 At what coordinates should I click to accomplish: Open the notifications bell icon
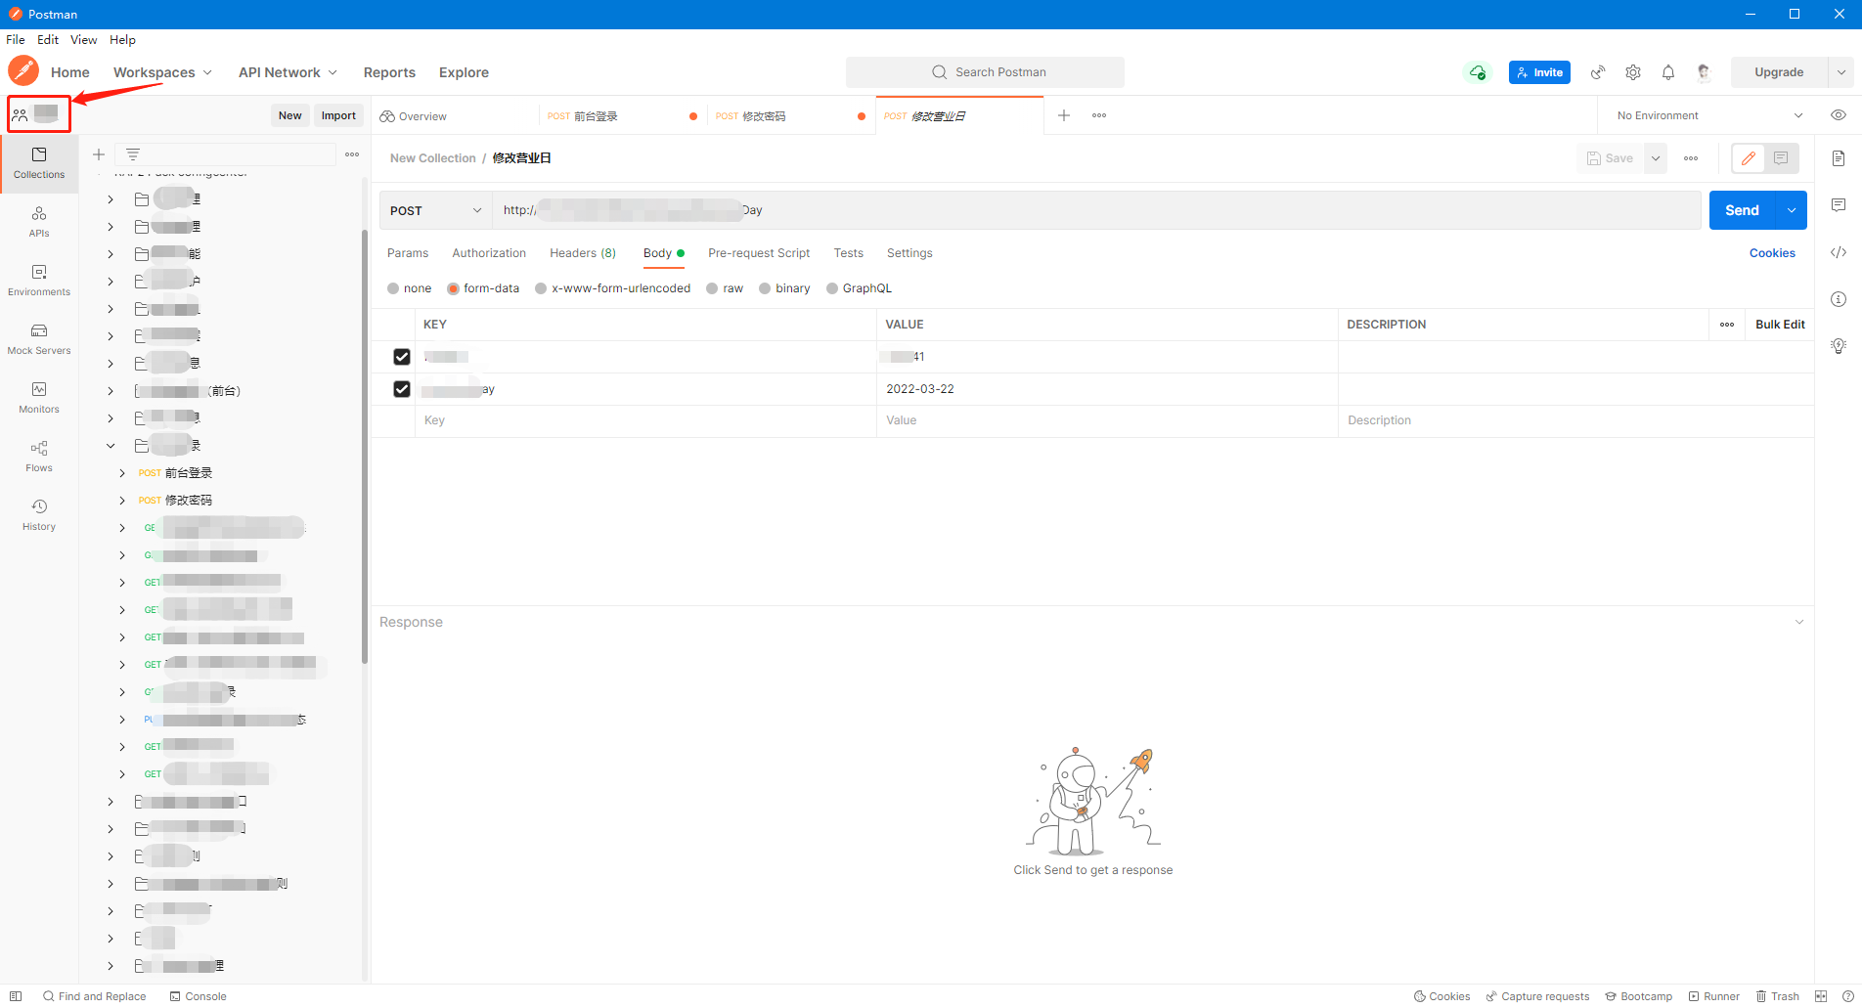[x=1668, y=72]
